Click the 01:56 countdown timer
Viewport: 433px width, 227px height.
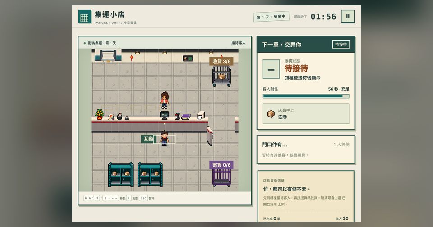tap(323, 17)
